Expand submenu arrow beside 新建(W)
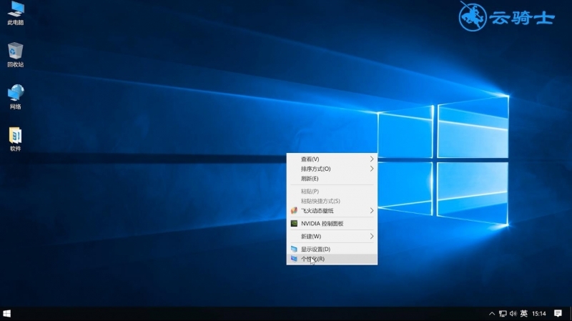572x321 pixels. pos(371,237)
